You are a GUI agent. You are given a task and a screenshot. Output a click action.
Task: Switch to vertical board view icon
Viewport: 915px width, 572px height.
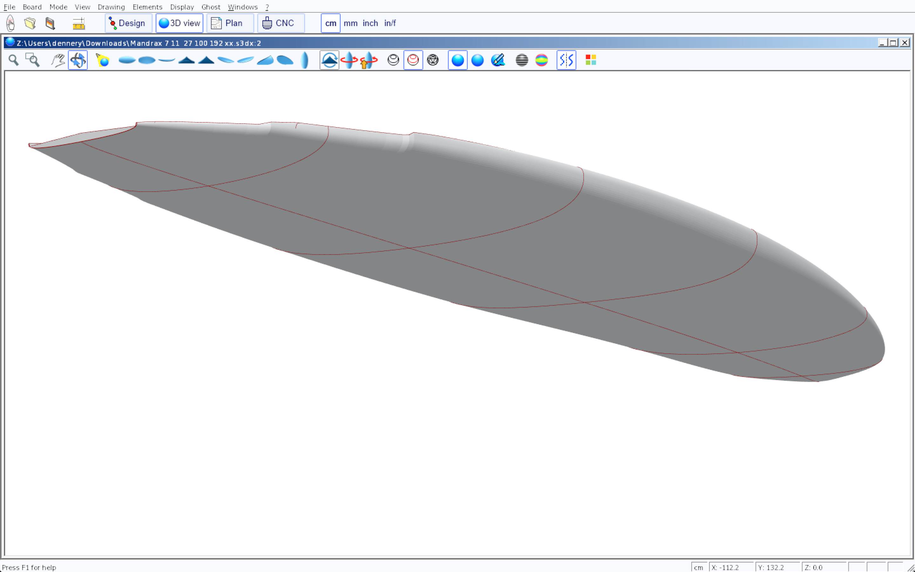(x=304, y=60)
